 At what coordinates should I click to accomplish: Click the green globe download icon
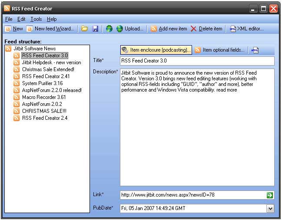pos(109,29)
